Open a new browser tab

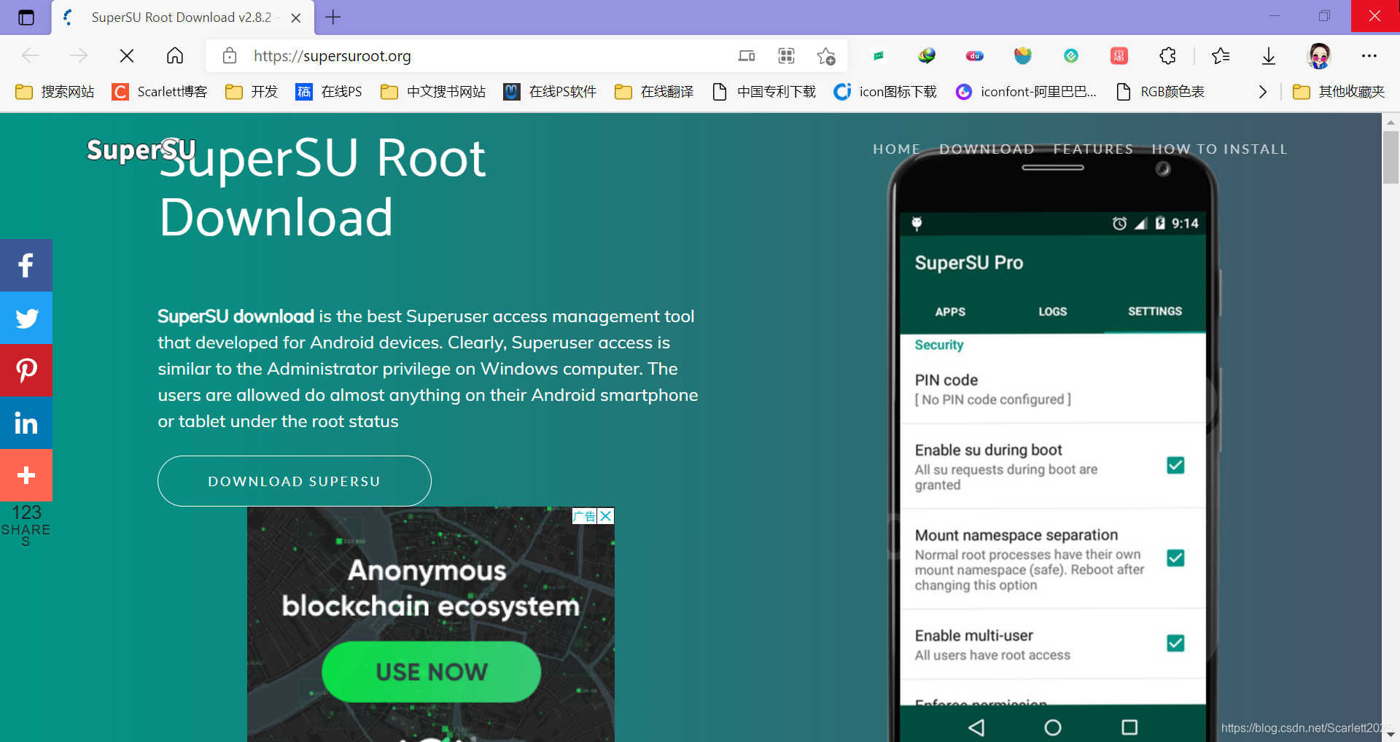coord(333,17)
